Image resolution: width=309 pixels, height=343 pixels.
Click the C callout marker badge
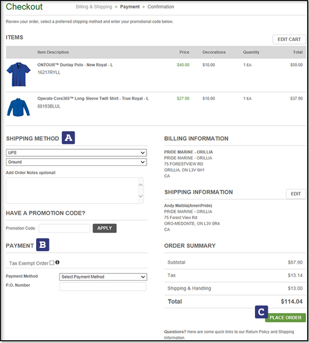pyautogui.click(x=261, y=312)
